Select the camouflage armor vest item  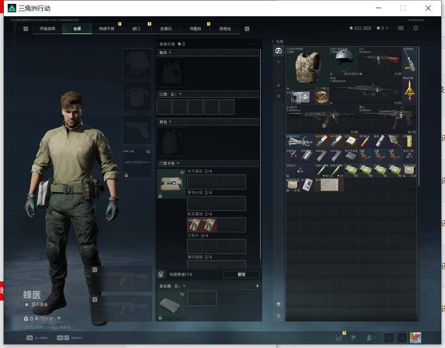[x=307, y=68]
